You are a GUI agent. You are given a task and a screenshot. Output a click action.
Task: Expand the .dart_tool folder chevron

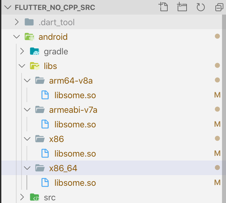(x=17, y=22)
